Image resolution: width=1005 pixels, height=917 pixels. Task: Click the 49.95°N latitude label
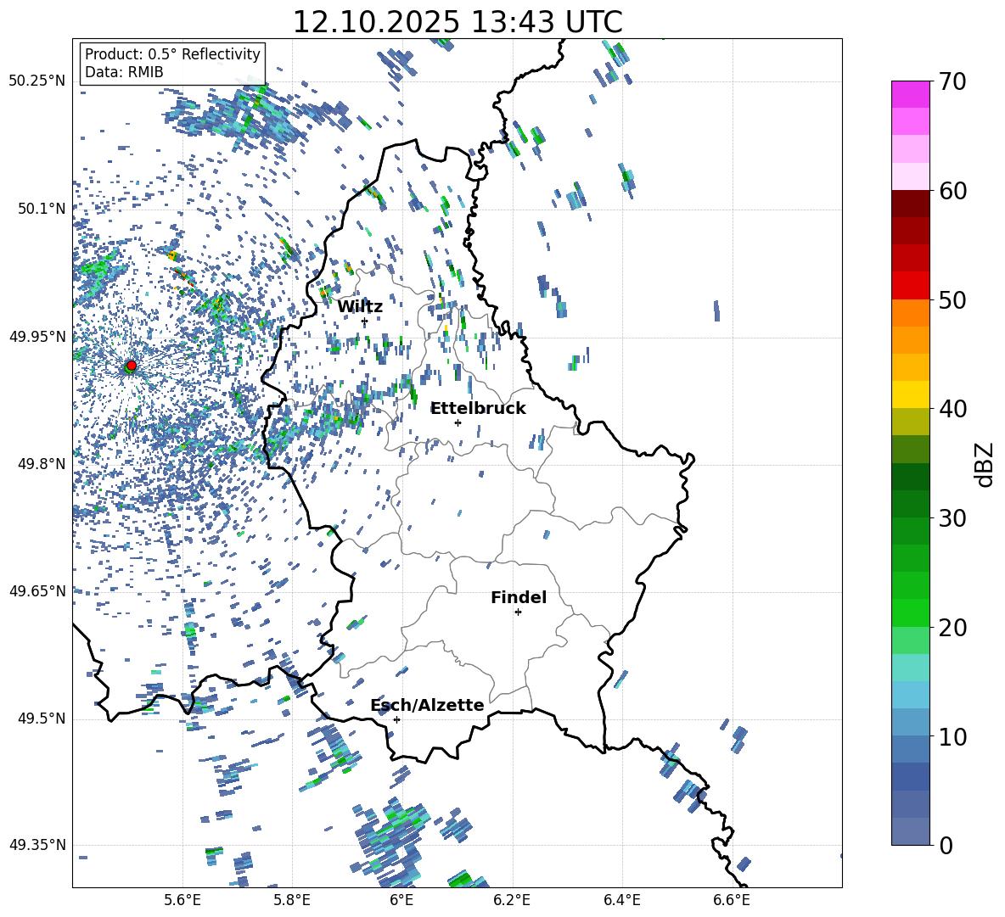pyautogui.click(x=37, y=337)
